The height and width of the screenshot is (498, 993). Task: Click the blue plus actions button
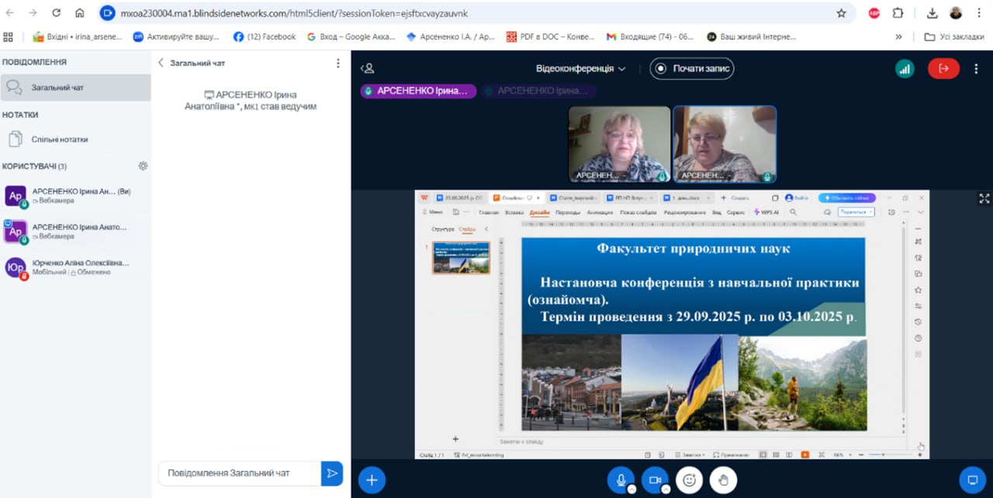pos(372,480)
